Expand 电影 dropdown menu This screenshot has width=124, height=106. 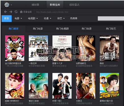[18, 19]
